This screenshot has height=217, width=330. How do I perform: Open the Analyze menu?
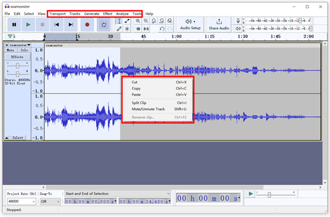(x=122, y=14)
